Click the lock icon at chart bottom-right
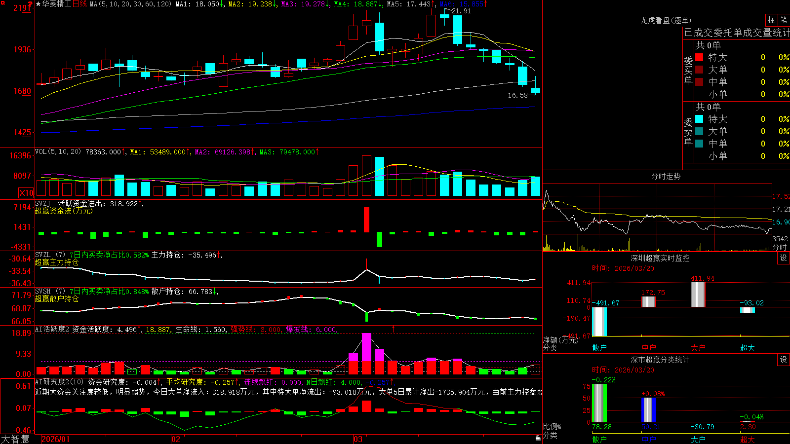This screenshot has width=790, height=444. click(x=538, y=438)
